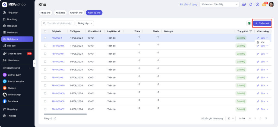This screenshot has width=278, height=127.
Task: Open voucher link PBH000015
Action: point(58,46)
